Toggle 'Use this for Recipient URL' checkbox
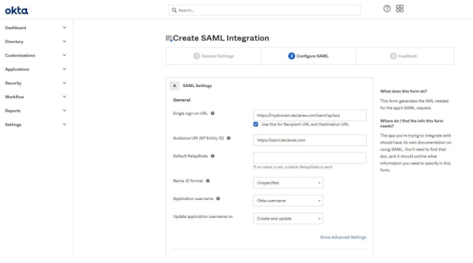 pos(256,124)
